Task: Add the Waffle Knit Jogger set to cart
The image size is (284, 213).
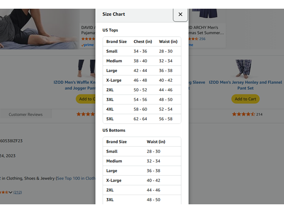Action: (86, 99)
